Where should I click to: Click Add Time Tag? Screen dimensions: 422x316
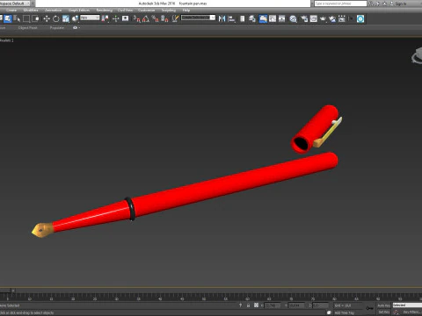click(344, 312)
